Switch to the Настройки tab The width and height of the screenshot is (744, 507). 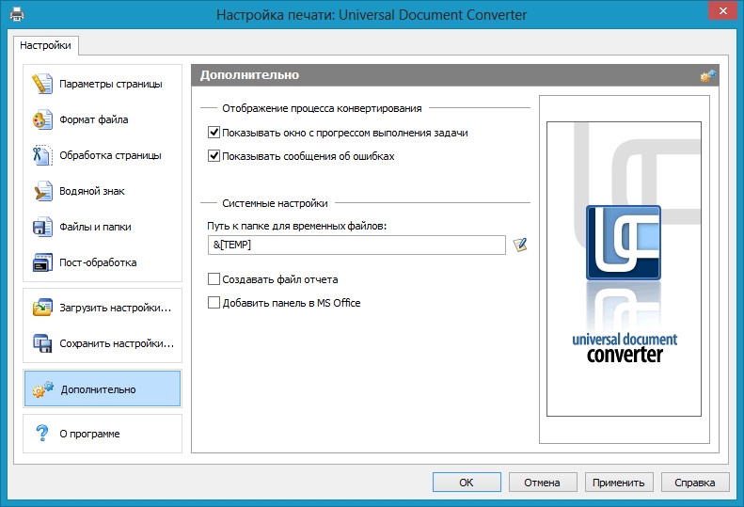[45, 44]
